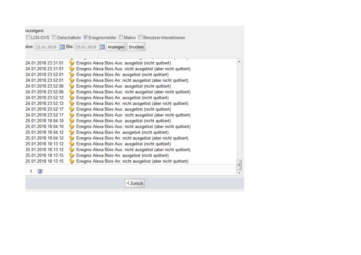Click bell icon for 24.01.2018 23:31:01 ausgelöst entry
The height and width of the screenshot is (255, 361).
[x=72, y=63]
